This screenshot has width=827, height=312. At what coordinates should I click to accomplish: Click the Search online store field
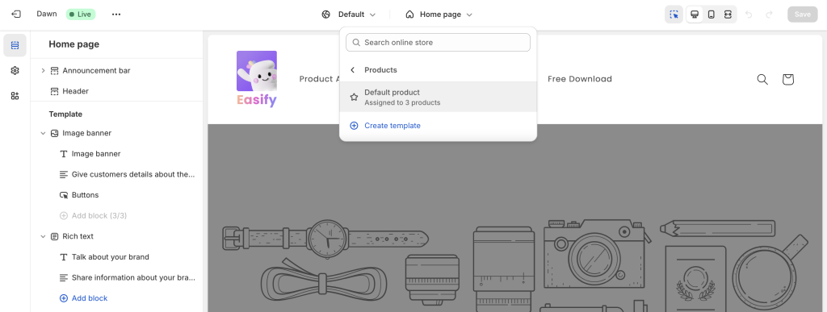[439, 43]
